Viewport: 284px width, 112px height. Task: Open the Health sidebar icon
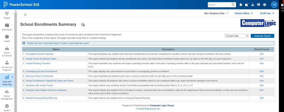[7, 37]
